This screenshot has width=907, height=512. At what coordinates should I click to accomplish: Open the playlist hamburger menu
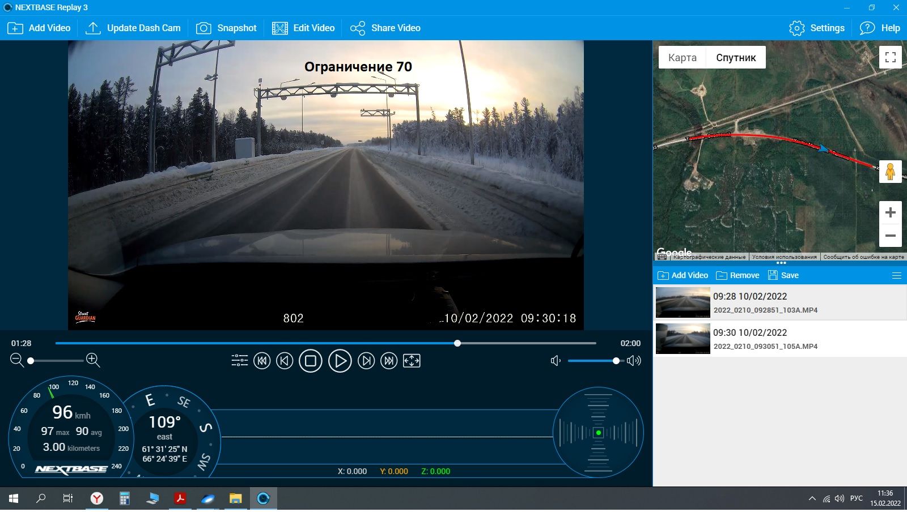coord(896,275)
